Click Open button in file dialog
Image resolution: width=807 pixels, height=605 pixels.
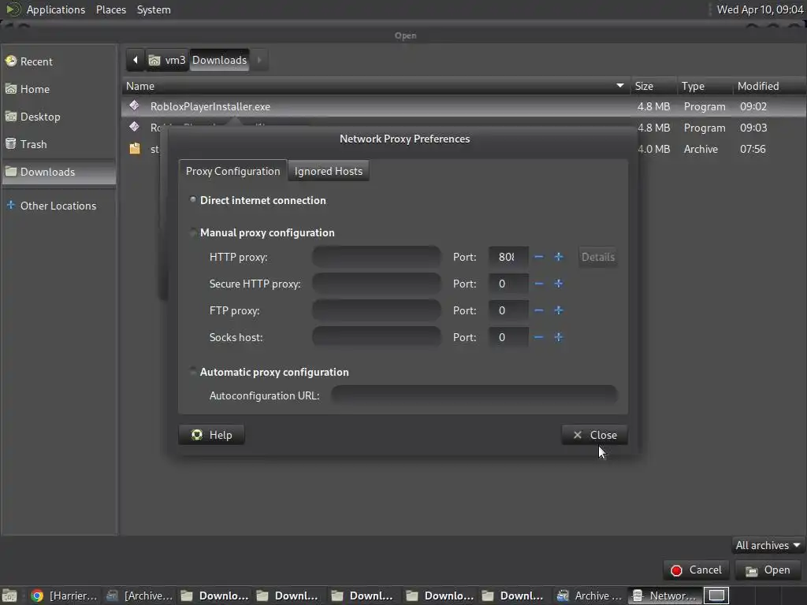coord(768,570)
